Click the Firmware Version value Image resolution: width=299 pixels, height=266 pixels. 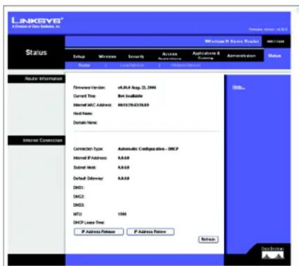pyautogui.click(x=137, y=88)
